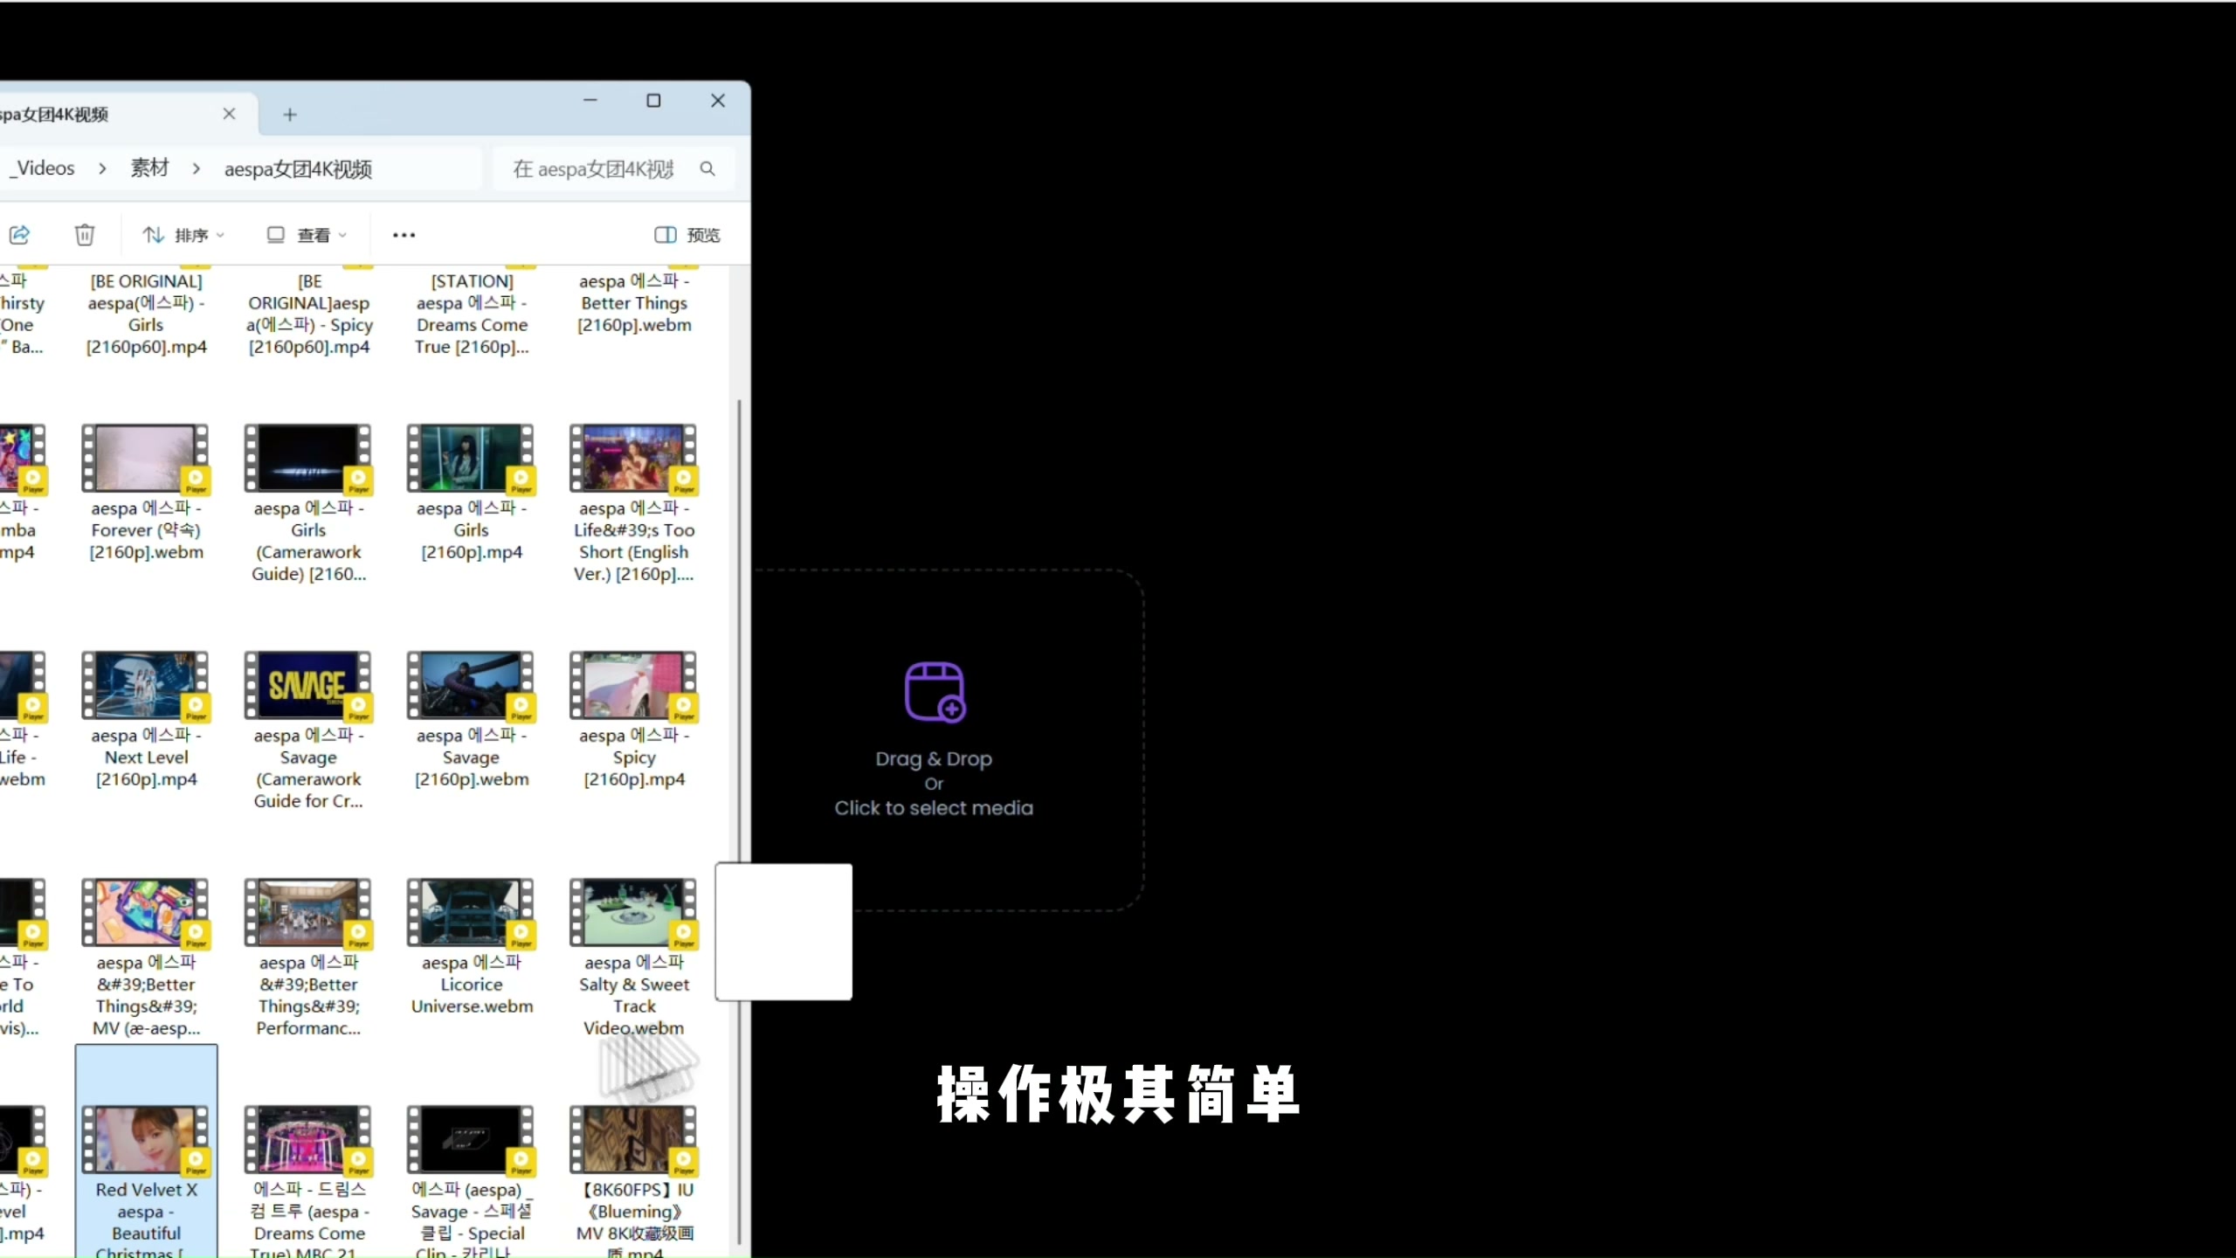Image resolution: width=2236 pixels, height=1258 pixels.
Task: Open the 排序 sort dropdown
Action: point(183,235)
